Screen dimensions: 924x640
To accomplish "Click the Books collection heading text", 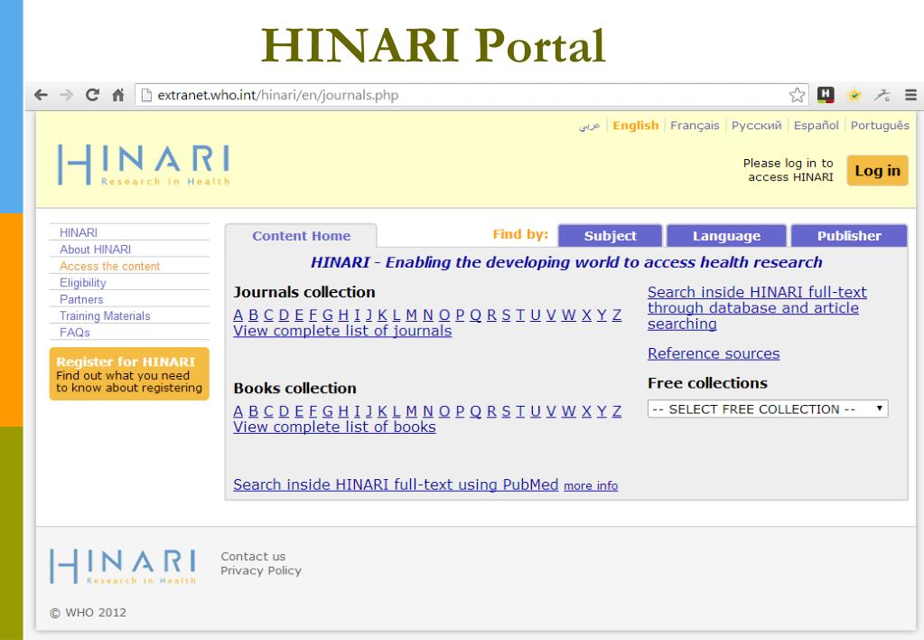I will (x=294, y=388).
